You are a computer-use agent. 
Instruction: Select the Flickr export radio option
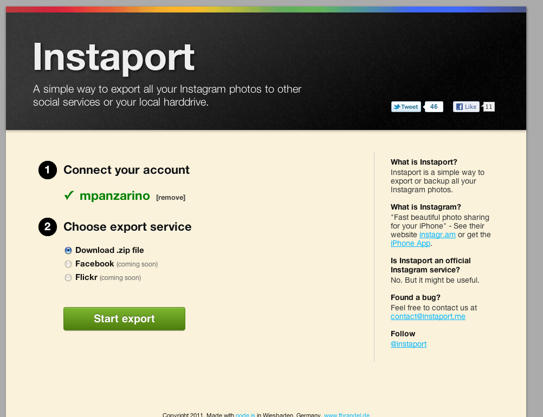click(x=68, y=277)
